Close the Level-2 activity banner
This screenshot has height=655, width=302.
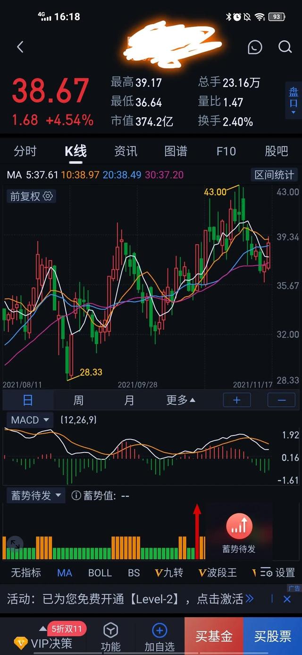(x=287, y=599)
